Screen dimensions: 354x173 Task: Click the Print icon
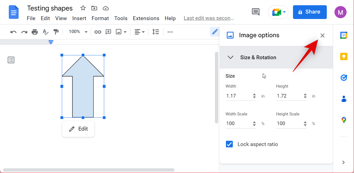coord(35,32)
